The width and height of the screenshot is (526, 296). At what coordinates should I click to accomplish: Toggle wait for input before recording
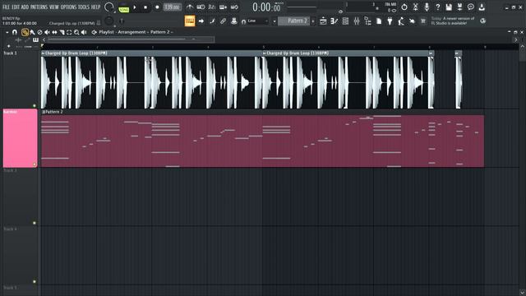click(x=201, y=7)
